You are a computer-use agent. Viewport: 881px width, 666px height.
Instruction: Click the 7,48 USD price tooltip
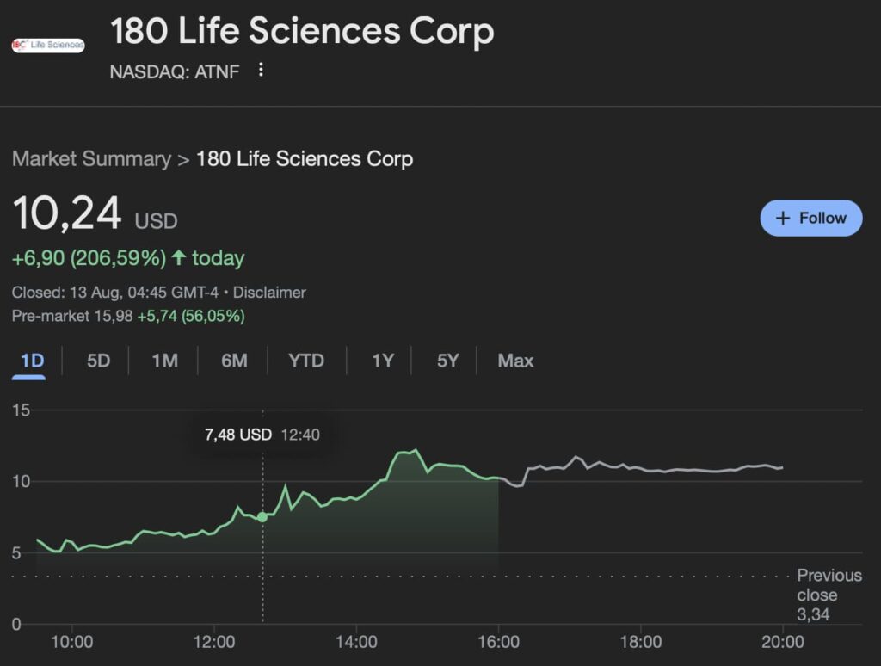coord(262,435)
